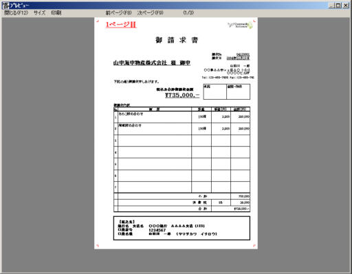This screenshot has height=274, width=352.
Task: Select the 印刷 print menu item
Action: click(56, 12)
